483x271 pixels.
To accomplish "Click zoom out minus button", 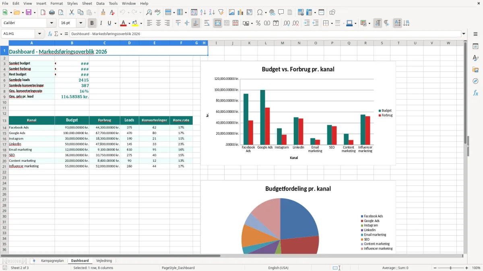I will point(435,268).
